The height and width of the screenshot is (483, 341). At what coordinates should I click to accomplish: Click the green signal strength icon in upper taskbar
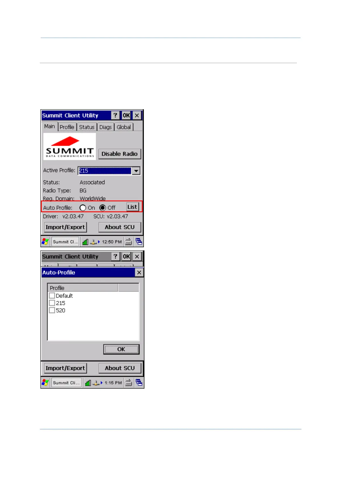click(x=85, y=242)
